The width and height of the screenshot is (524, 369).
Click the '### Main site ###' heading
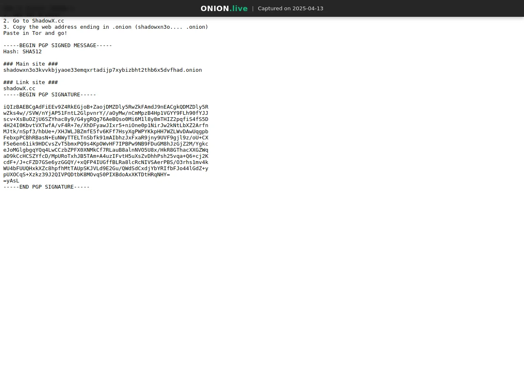tap(31, 64)
